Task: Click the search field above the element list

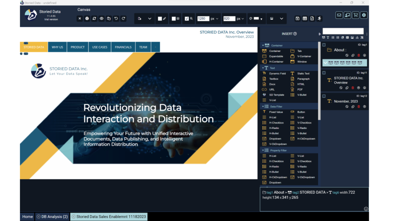Action: [343, 31]
